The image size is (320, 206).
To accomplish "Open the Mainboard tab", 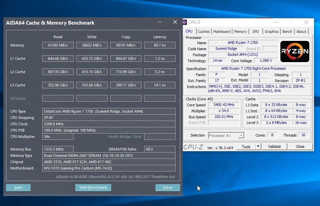I will (x=222, y=32).
